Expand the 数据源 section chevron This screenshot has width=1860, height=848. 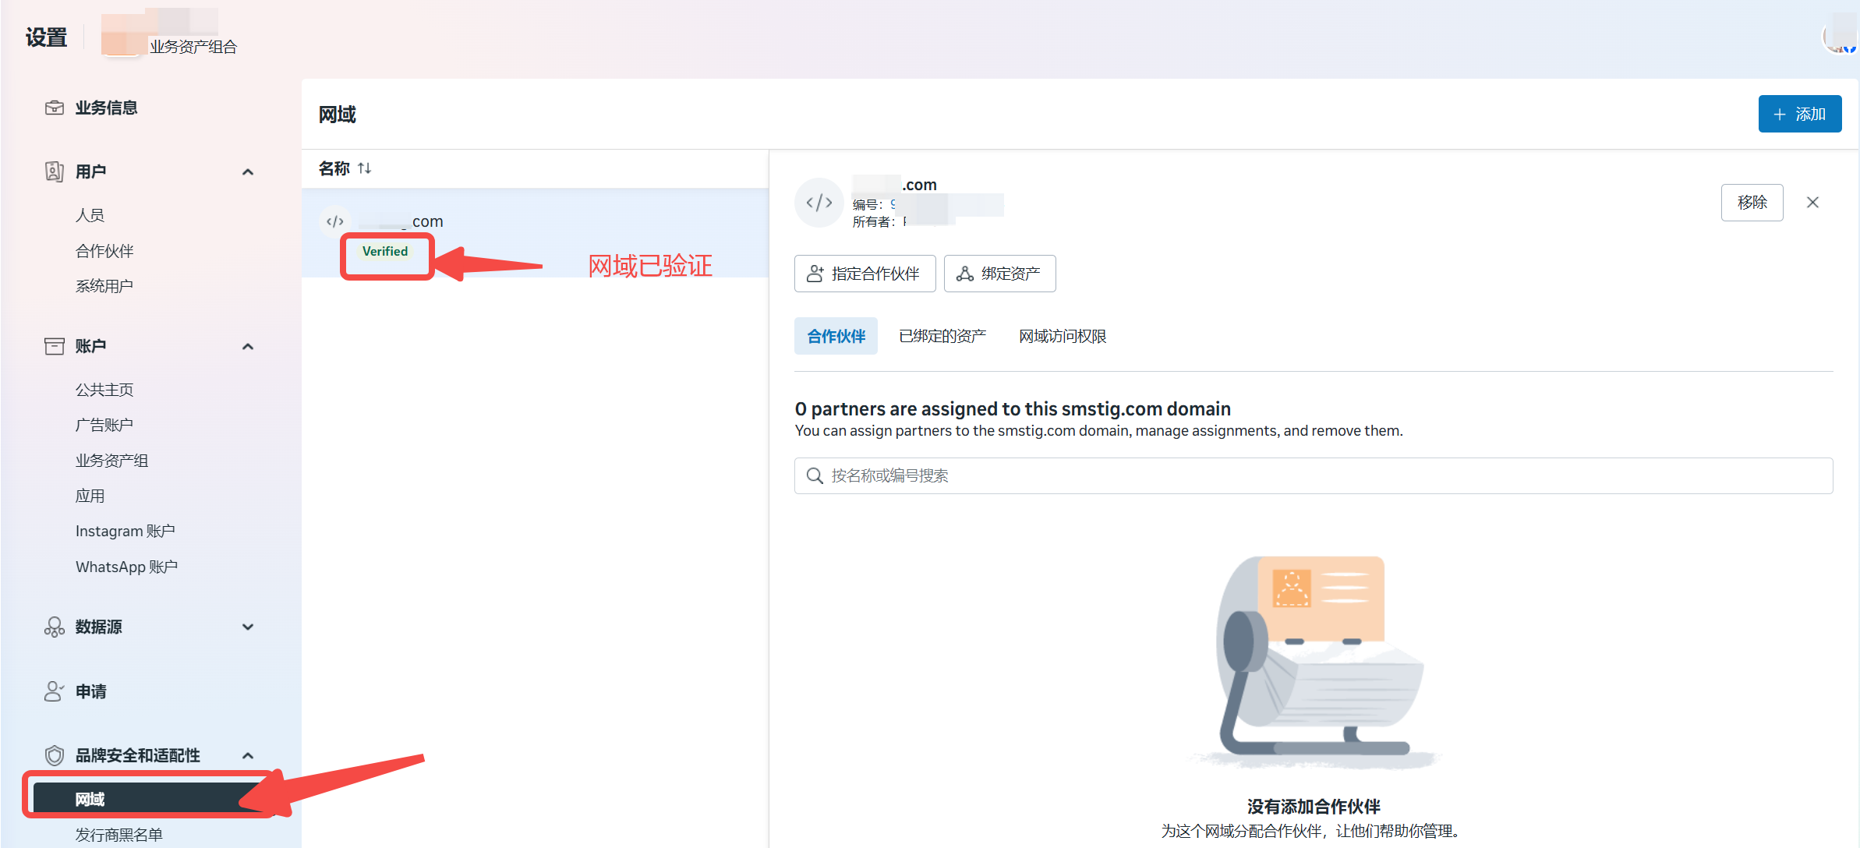point(248,627)
